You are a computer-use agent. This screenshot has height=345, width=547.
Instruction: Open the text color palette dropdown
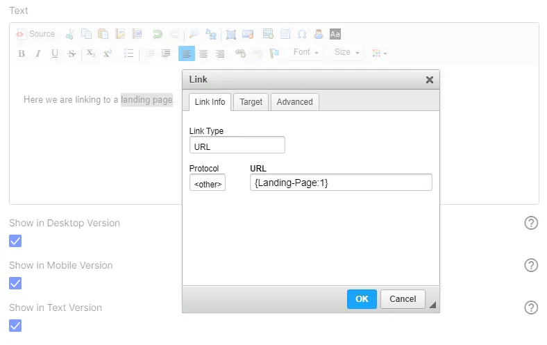(380, 53)
